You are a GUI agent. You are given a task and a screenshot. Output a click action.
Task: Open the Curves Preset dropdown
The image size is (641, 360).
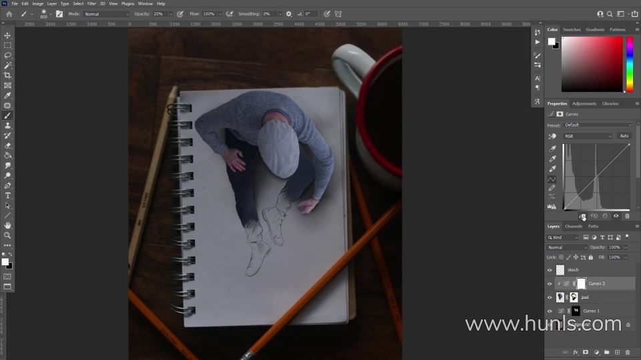[598, 125]
